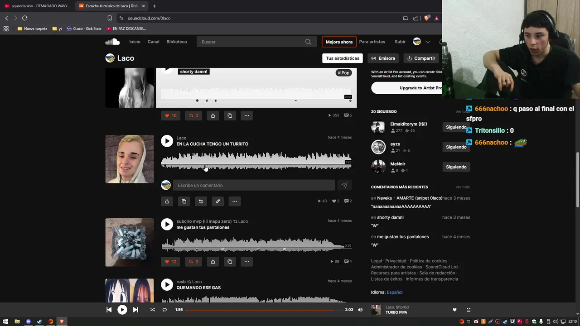The width and height of the screenshot is (580, 326).
Task: Click play button in bottom player bar
Action: pyautogui.click(x=122, y=310)
